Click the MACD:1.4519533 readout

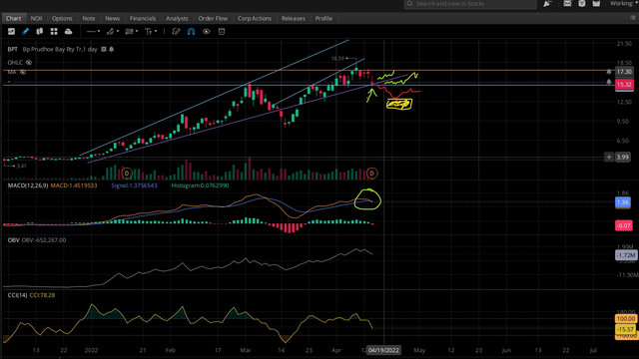pyautogui.click(x=74, y=185)
